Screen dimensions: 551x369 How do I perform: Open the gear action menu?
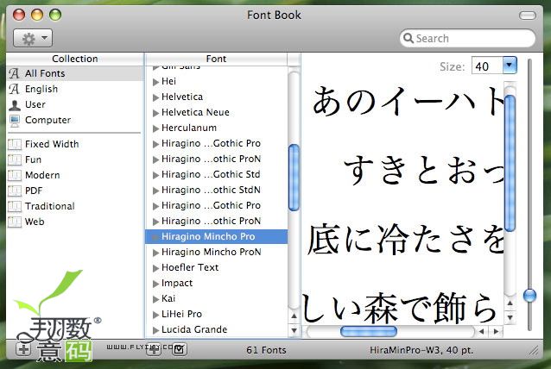click(33, 38)
